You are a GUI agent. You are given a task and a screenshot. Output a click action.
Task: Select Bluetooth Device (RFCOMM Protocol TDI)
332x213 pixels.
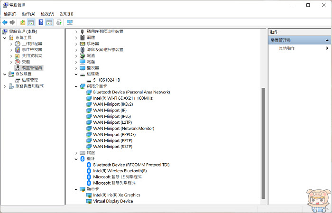[131, 165]
